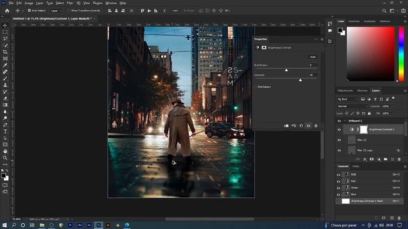Open the layer style fx icon
This screenshot has width=408, height=229.
365,159
